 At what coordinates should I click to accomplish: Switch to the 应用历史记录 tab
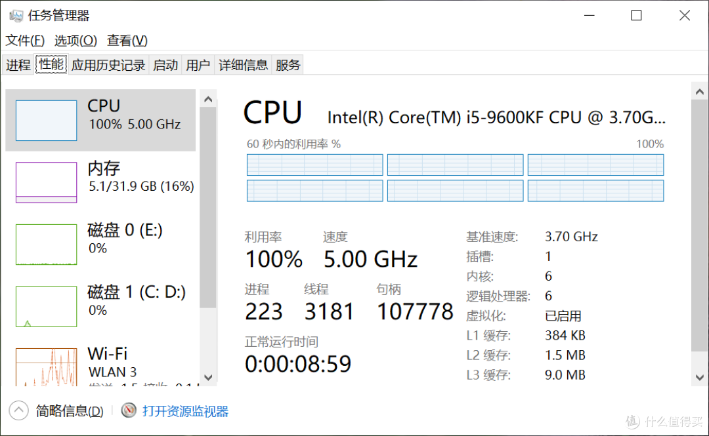click(108, 64)
